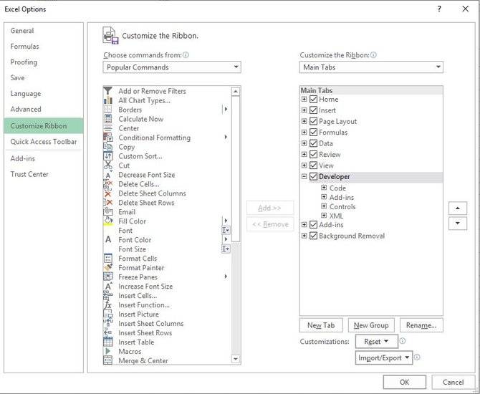The image size is (480, 394).
Task: Click the Delete Cells icon
Action: [x=107, y=184]
